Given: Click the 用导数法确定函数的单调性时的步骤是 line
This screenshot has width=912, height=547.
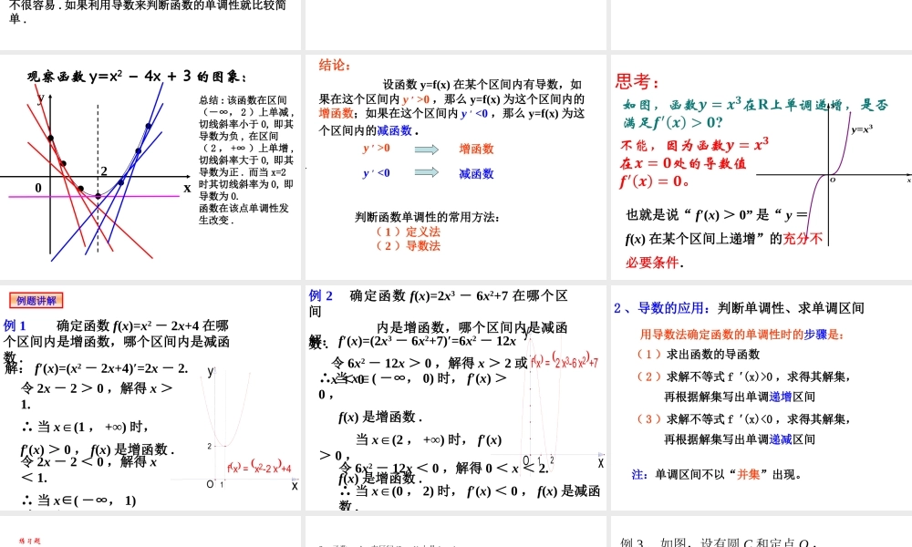Looking at the screenshot, I should point(741,335).
